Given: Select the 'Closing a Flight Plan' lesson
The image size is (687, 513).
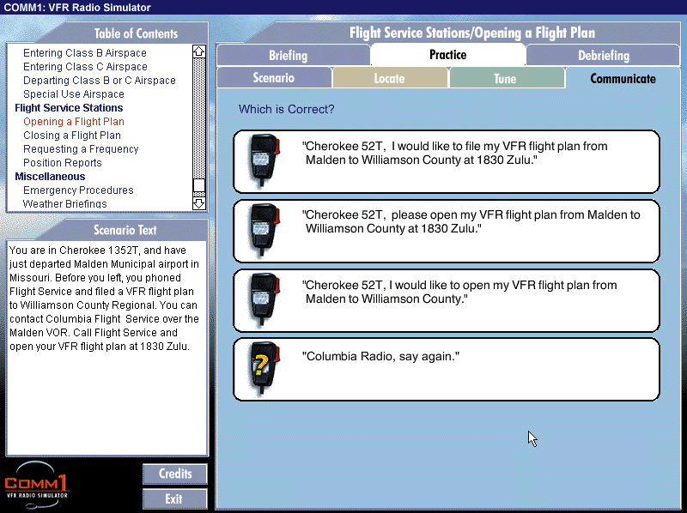Looking at the screenshot, I should tap(72, 136).
